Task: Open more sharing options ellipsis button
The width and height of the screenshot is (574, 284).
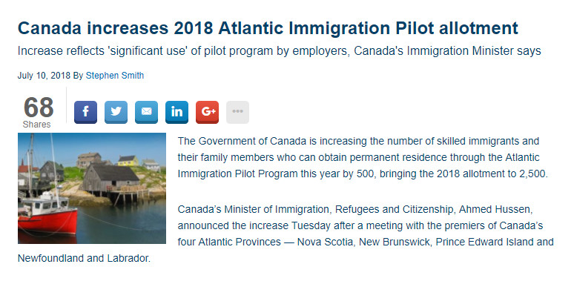Action: pyautogui.click(x=237, y=112)
